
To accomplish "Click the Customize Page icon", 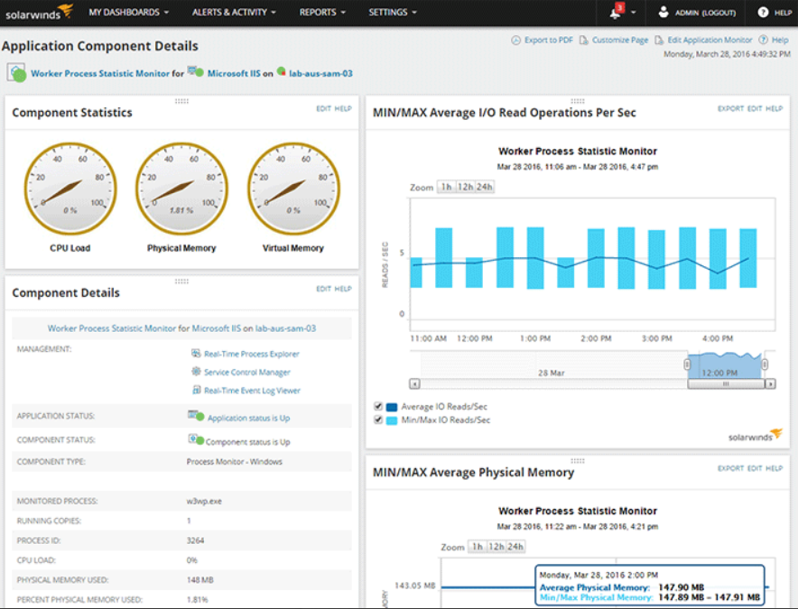I will pyautogui.click(x=584, y=41).
